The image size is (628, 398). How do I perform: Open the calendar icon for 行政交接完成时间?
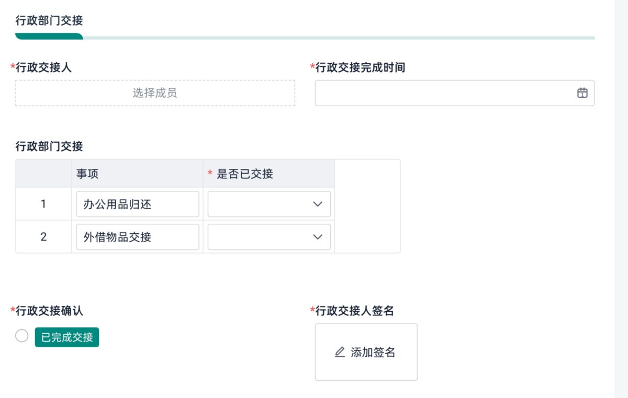(x=582, y=93)
